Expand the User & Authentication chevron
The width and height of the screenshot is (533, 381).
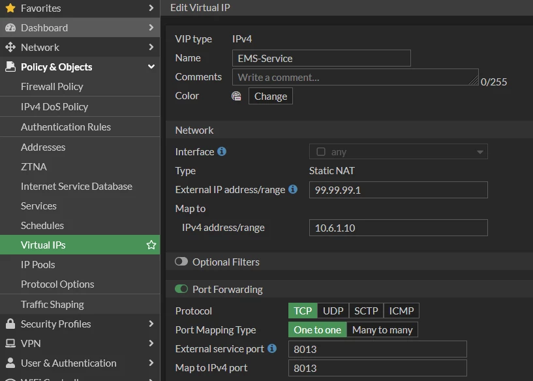151,363
